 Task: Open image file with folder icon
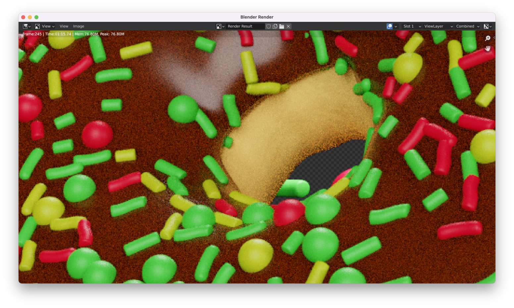pyautogui.click(x=282, y=26)
